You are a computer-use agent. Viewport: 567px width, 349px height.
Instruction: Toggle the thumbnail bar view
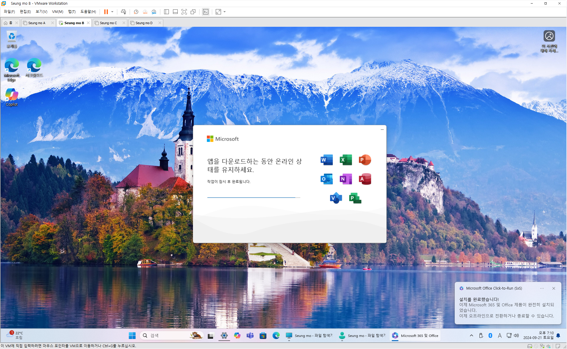coord(175,12)
